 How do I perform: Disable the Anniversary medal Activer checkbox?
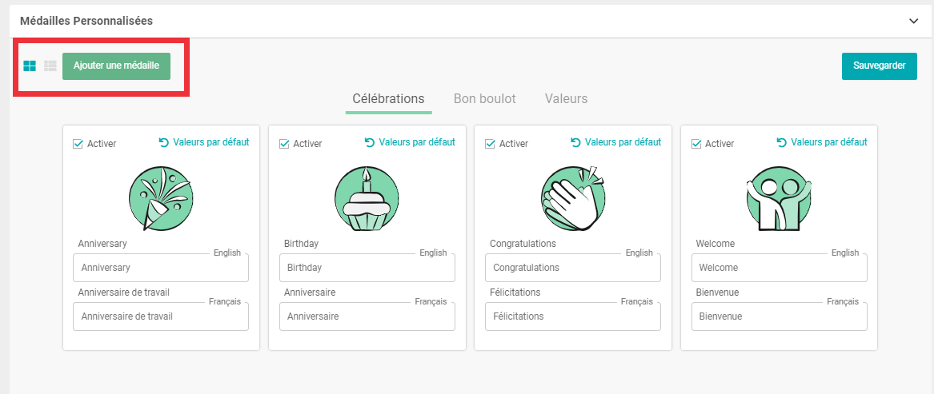click(78, 144)
